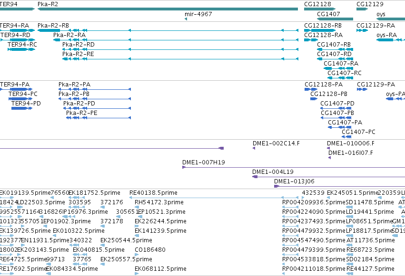
Task: Click protein TER94-PA label
Action: tap(15, 85)
